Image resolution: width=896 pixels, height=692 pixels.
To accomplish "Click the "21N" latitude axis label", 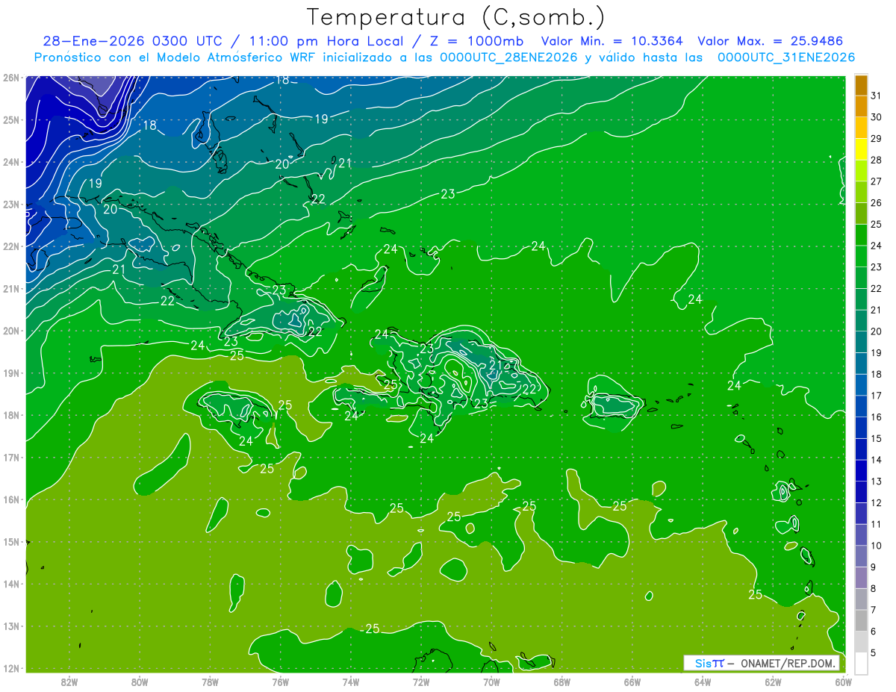I will [x=10, y=288].
